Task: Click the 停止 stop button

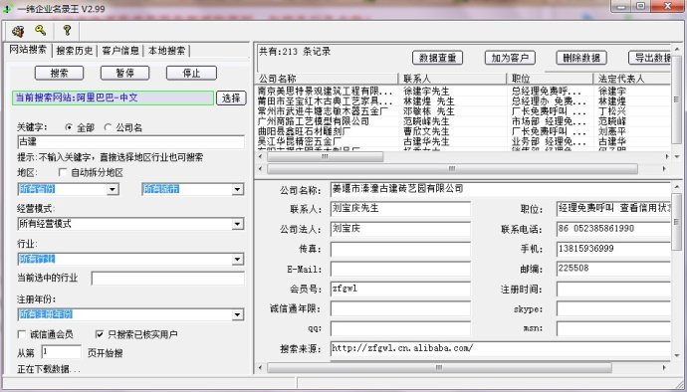Action: click(191, 74)
